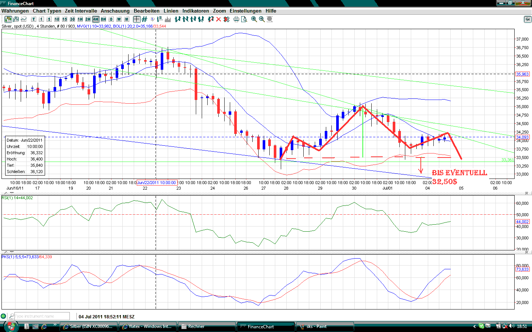Open the Linien menu
This screenshot has height=332, width=532.
(x=171, y=11)
